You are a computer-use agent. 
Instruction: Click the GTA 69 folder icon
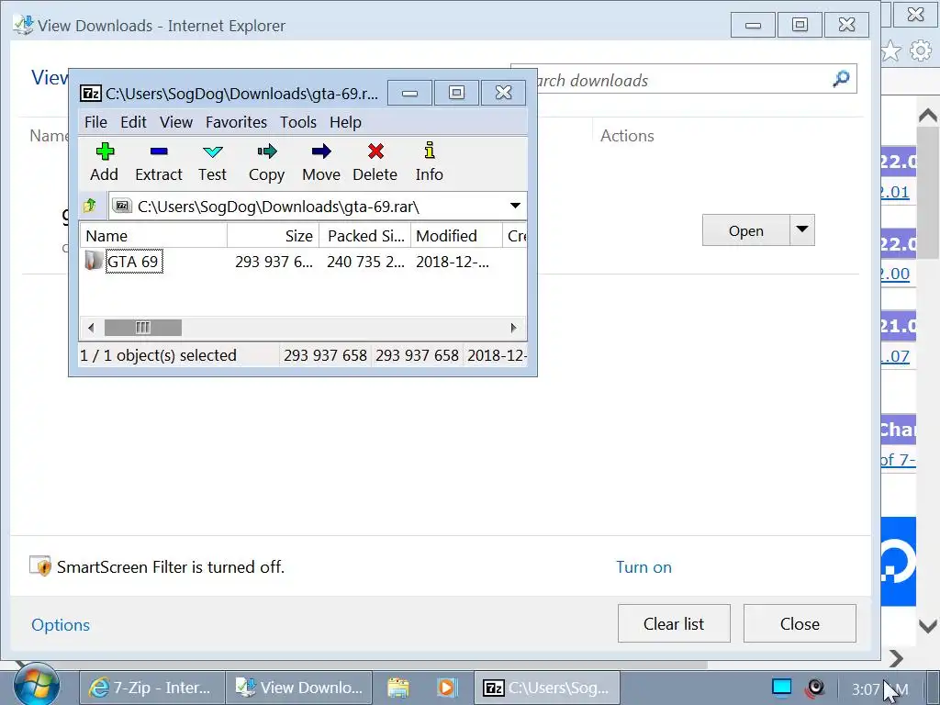click(93, 261)
